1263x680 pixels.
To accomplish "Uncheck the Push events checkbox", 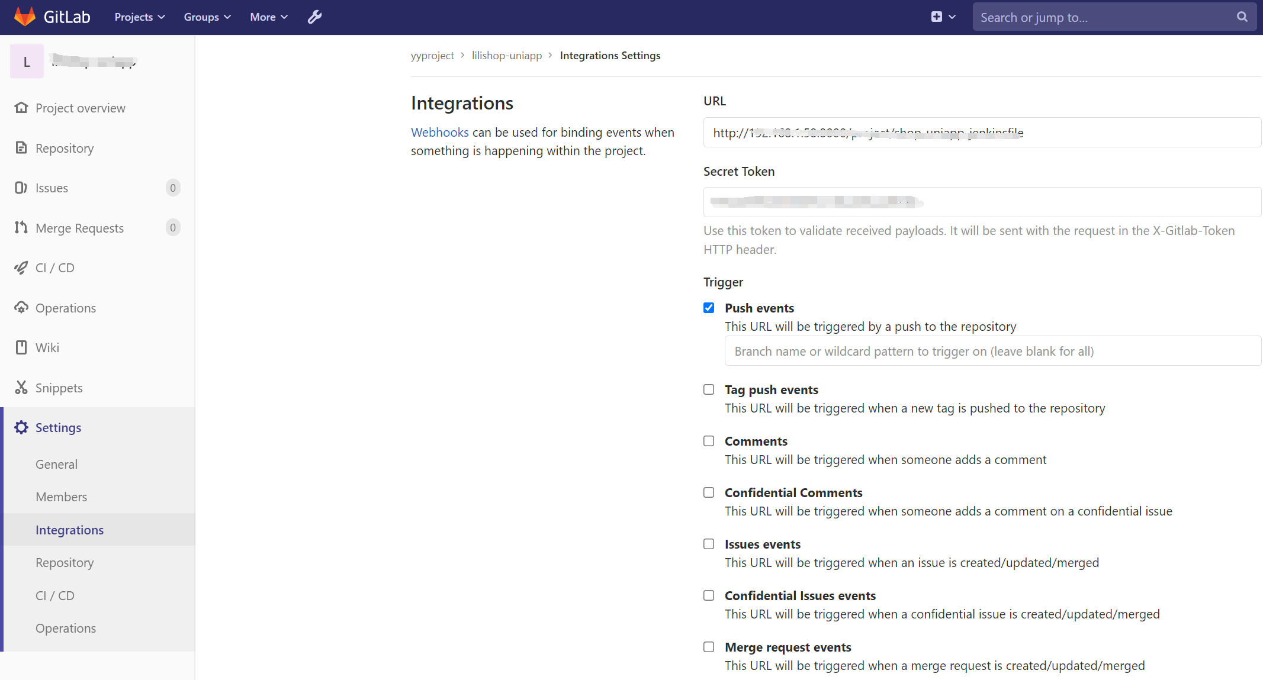I will pyautogui.click(x=709, y=308).
